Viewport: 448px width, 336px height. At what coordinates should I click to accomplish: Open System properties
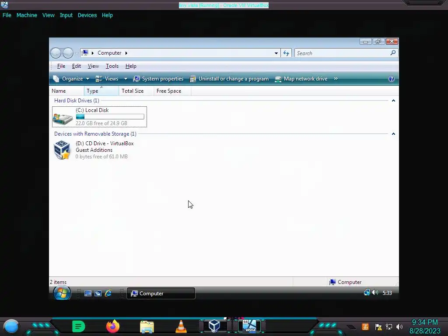click(x=158, y=79)
